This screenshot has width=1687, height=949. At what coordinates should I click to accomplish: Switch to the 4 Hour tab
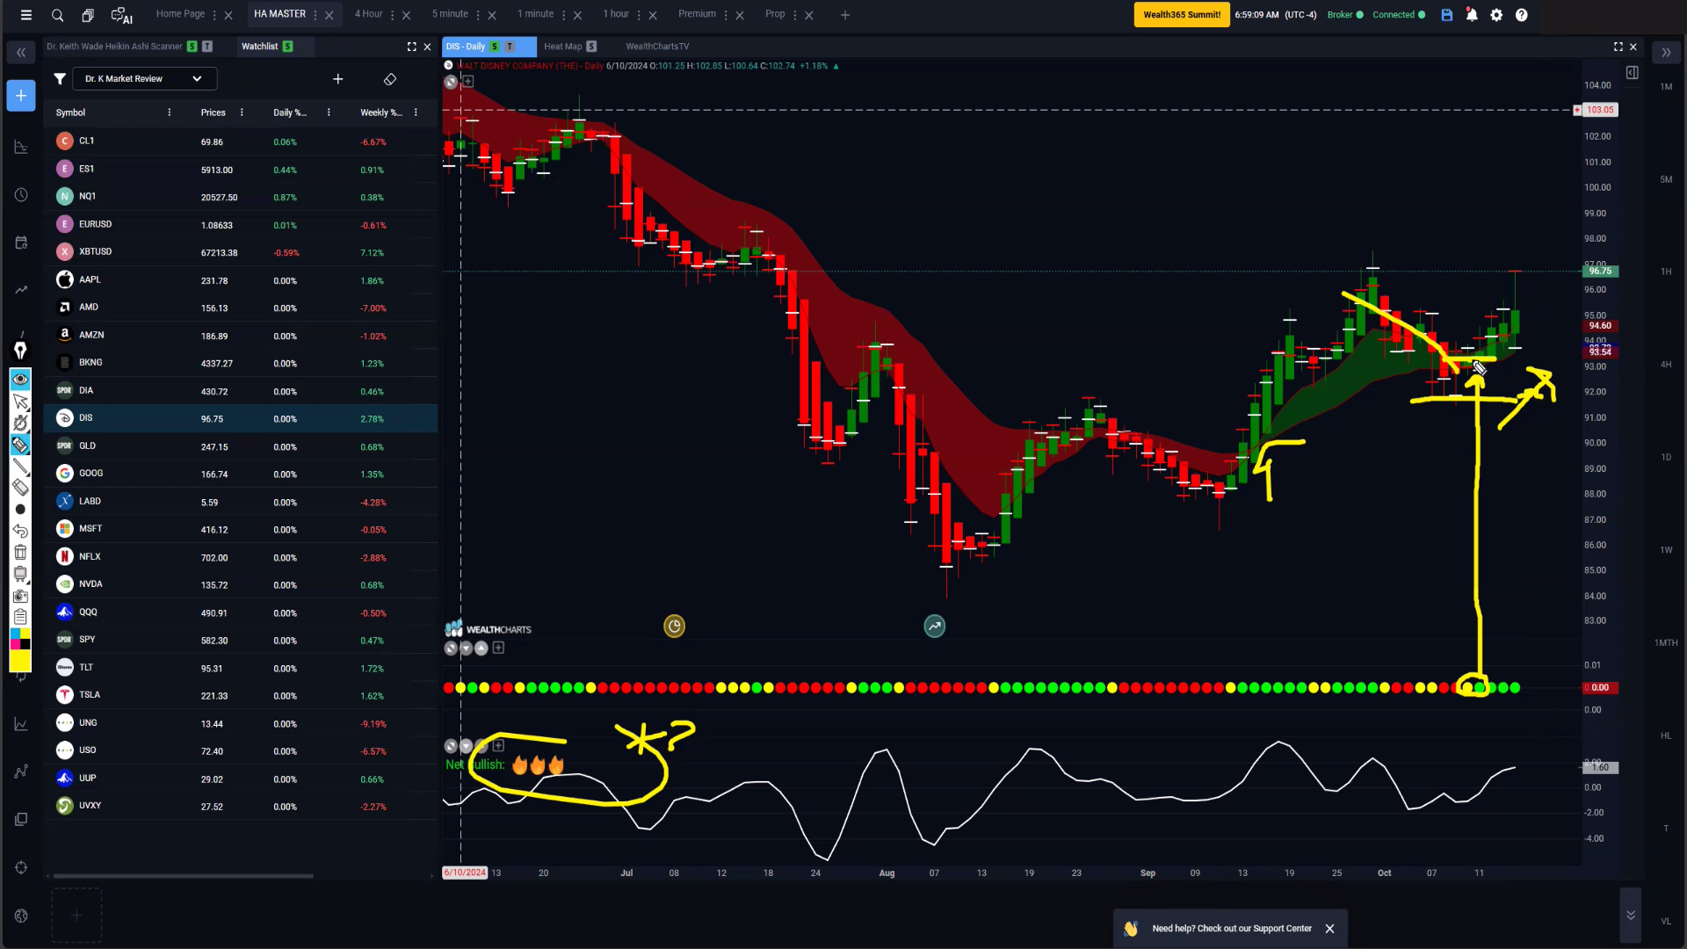coord(368,14)
